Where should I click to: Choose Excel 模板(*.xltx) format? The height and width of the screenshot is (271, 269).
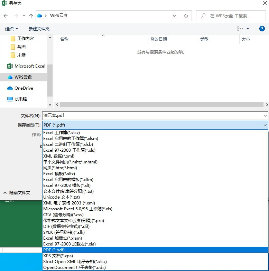(155, 174)
